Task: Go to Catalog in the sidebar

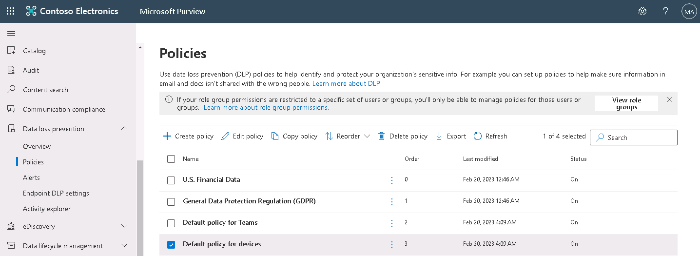Action: pyautogui.click(x=34, y=51)
